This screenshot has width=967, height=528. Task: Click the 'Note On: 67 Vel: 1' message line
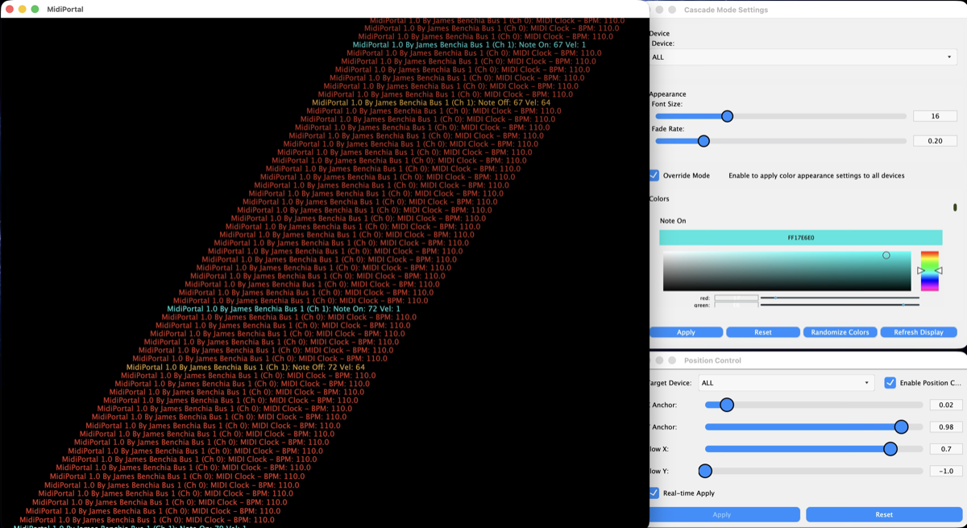(470, 45)
